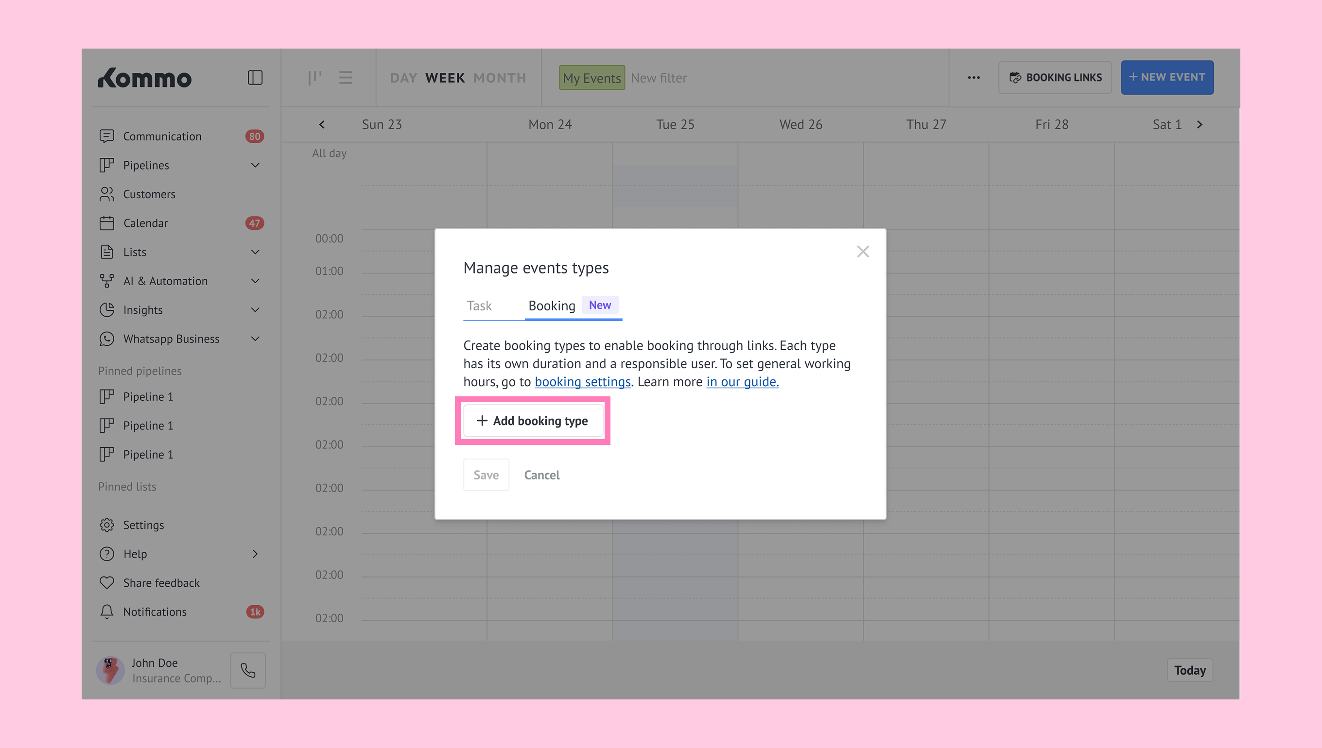Screen dimensions: 1322x748
Task: Open the booking settings link
Action: click(582, 382)
